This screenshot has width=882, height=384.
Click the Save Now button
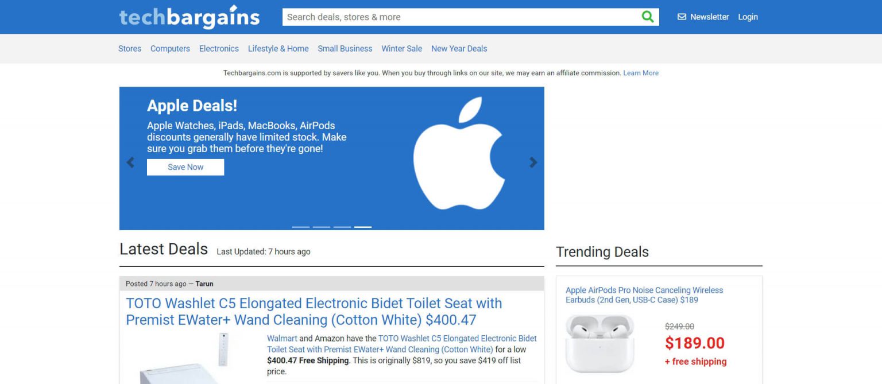coord(185,167)
